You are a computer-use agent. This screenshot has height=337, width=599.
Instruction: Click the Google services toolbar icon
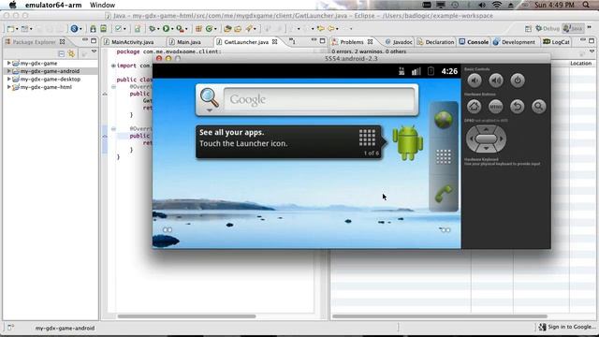pos(75,29)
